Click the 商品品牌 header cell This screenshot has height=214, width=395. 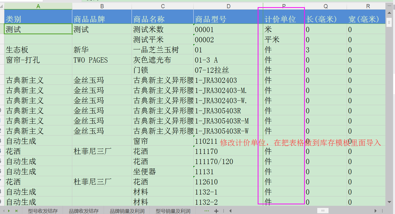102,17
